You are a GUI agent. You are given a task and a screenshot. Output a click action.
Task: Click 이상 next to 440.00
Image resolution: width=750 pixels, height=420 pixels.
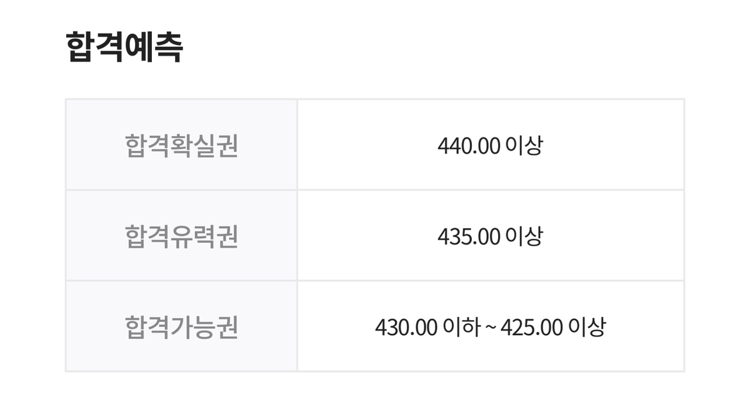tap(524, 145)
